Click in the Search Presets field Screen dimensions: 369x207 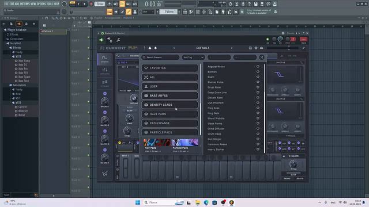(x=160, y=57)
